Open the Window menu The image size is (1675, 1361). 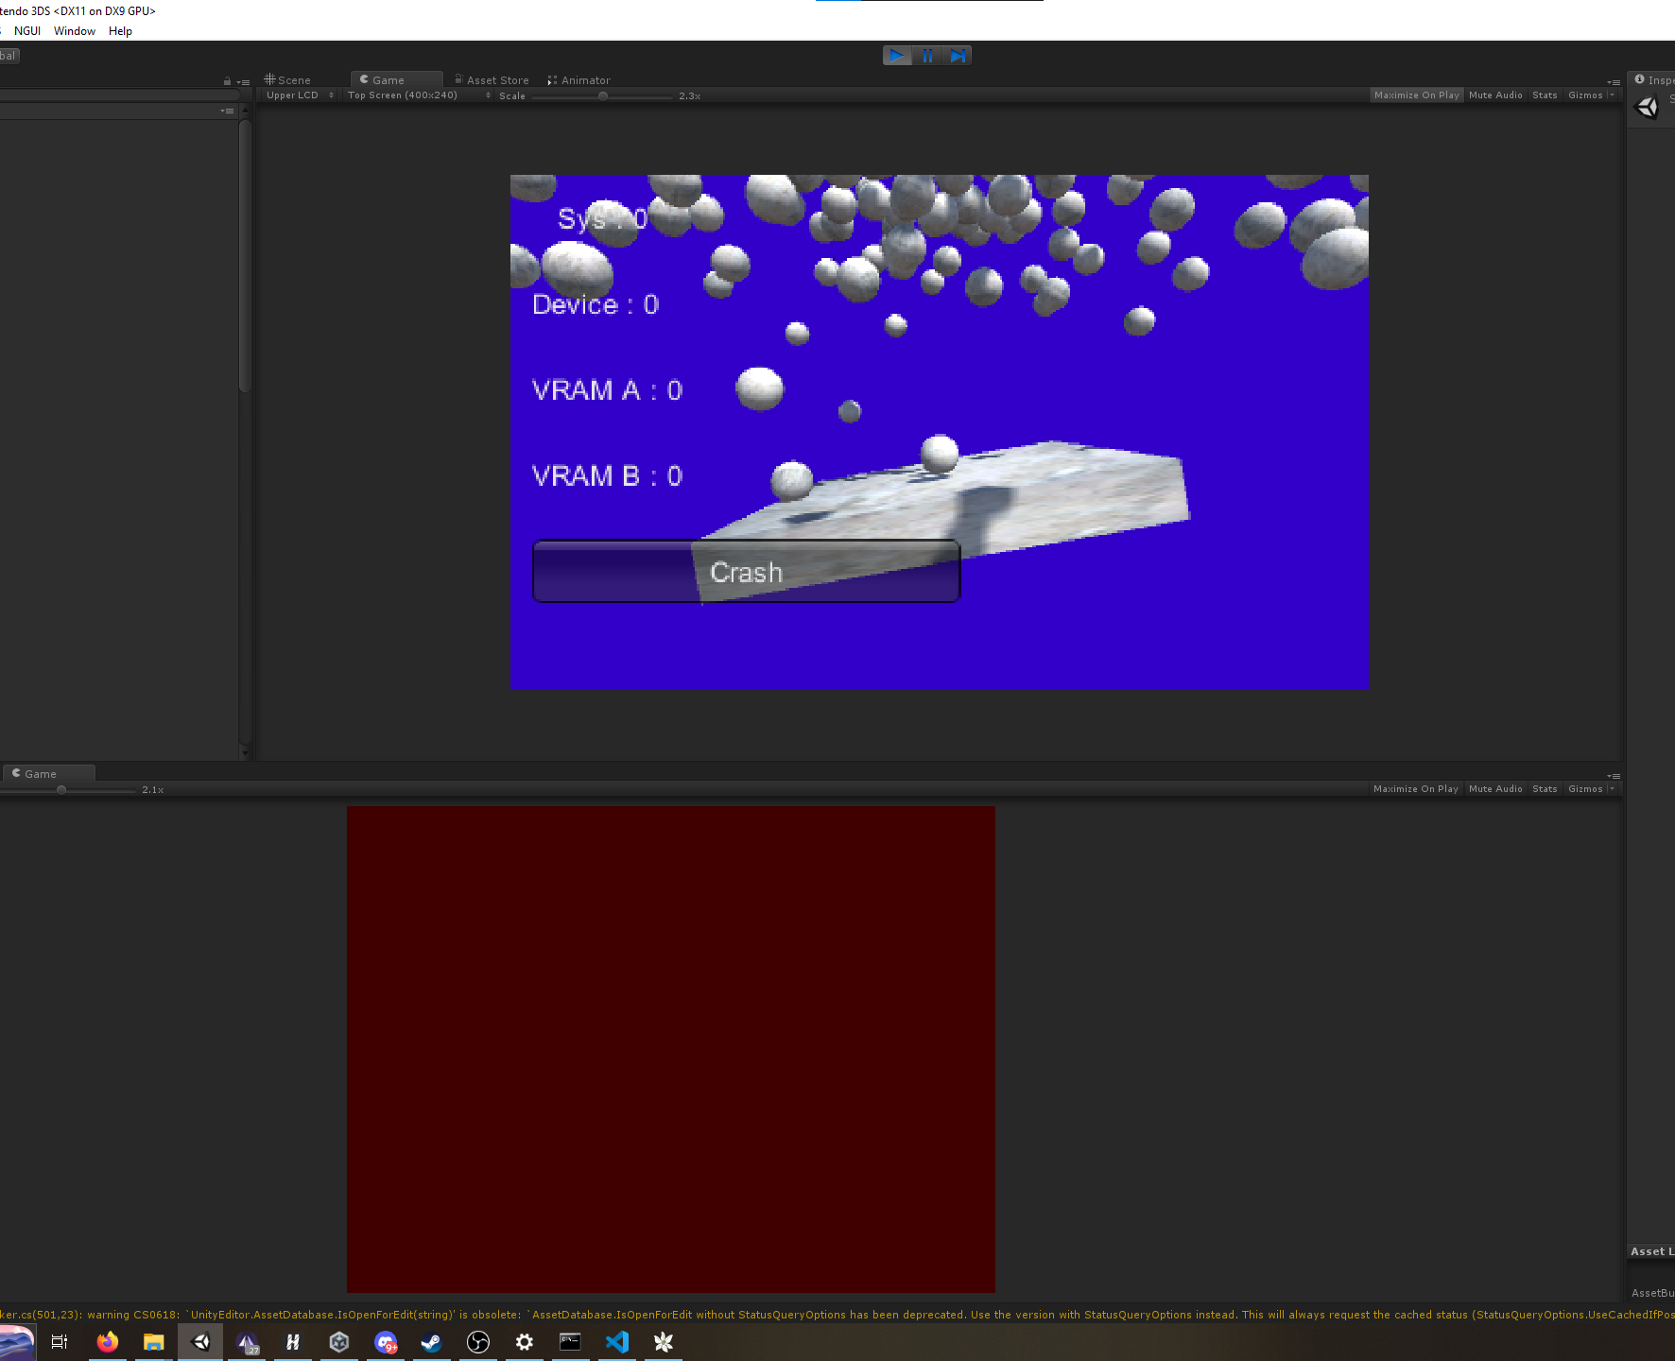(x=75, y=31)
